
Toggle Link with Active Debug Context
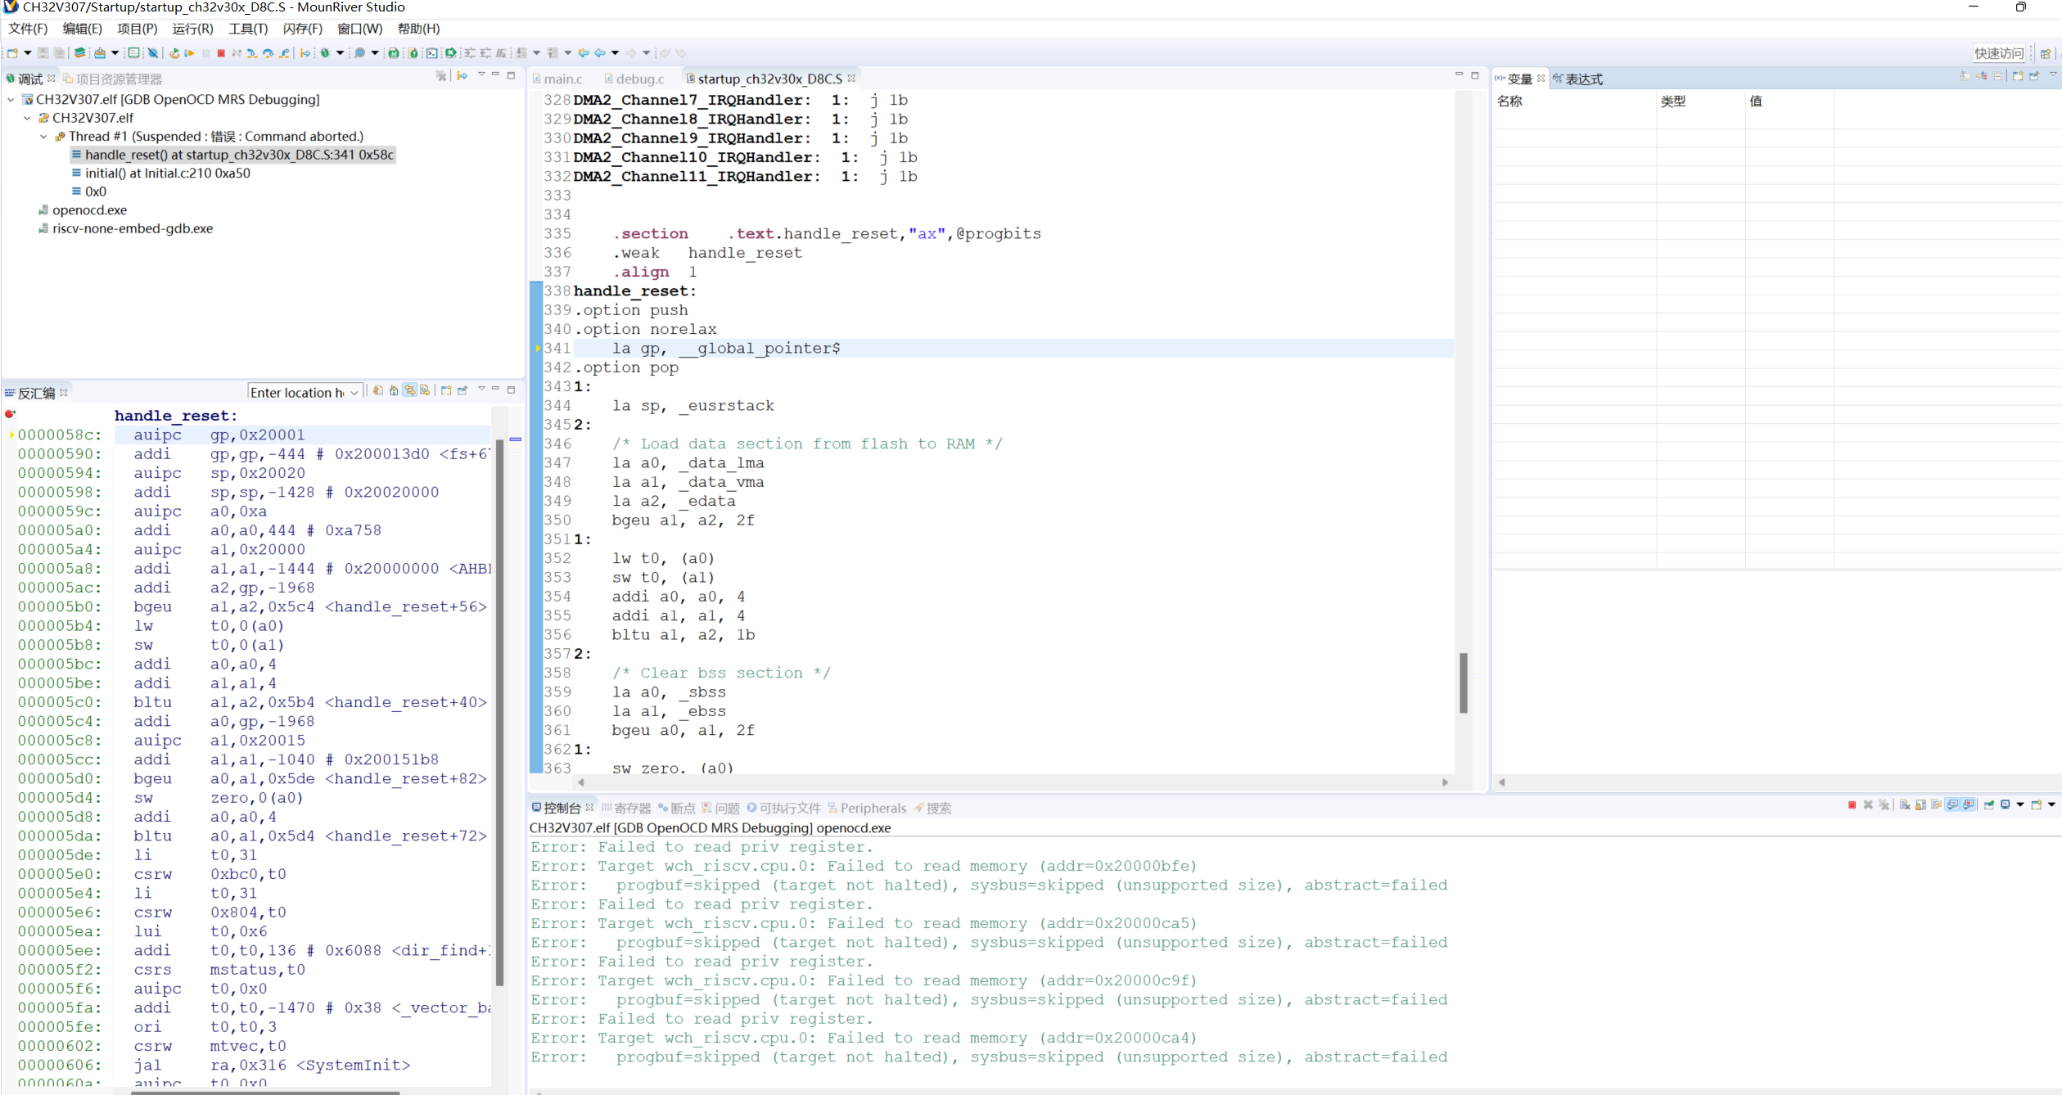point(409,390)
